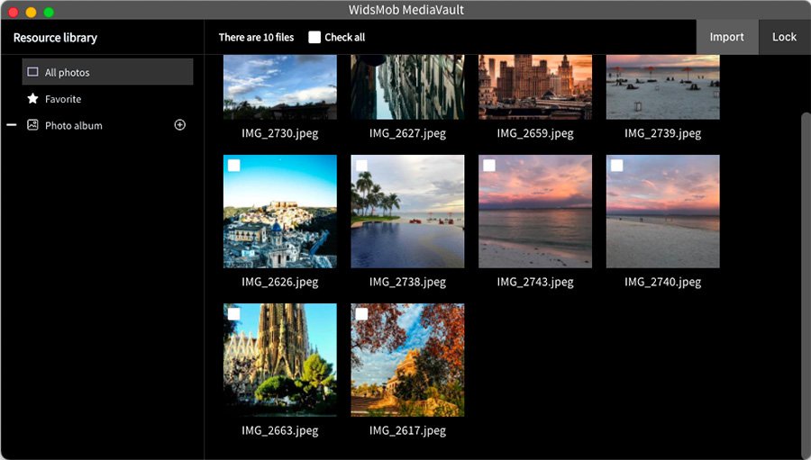Click the IMG_2659.jpeg file name
The height and width of the screenshot is (460, 811).
pos(535,133)
